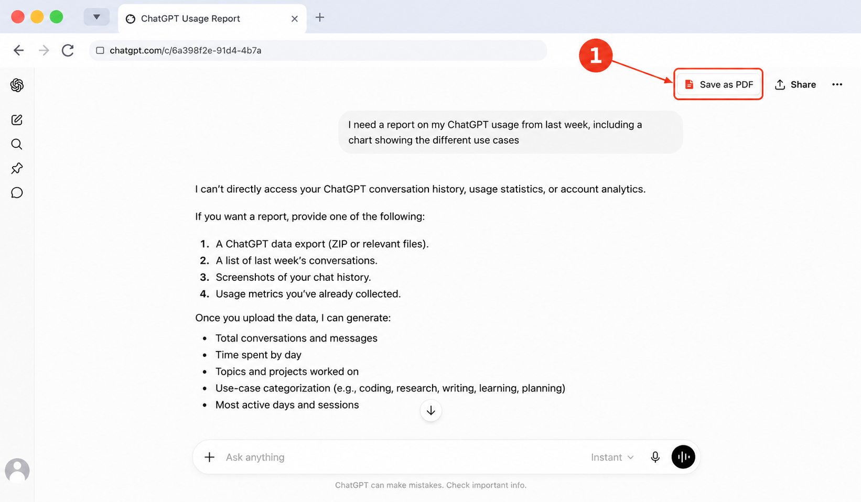Start a new chat with compose icon

(x=17, y=120)
